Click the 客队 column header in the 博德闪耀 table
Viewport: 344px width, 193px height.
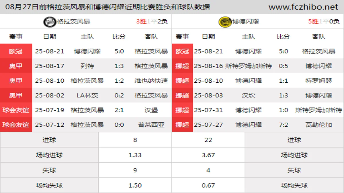pyautogui.click(x=318, y=37)
